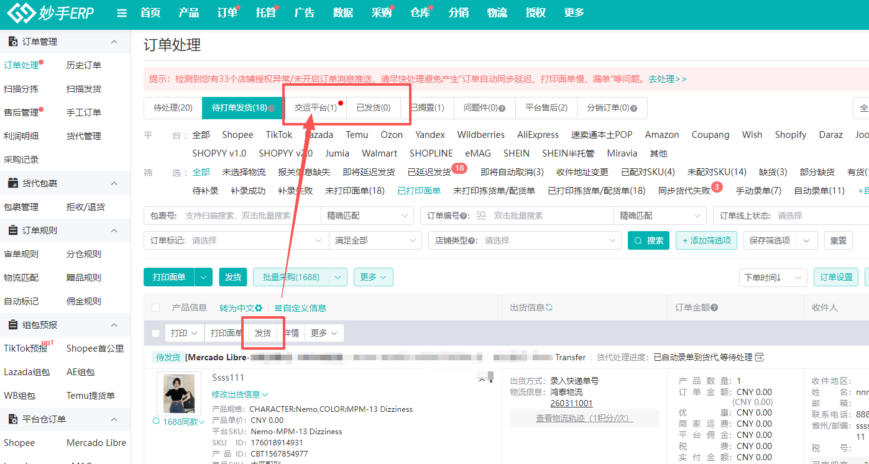Click the 搜索 search button
Image resolution: width=869 pixels, height=464 pixels.
[x=648, y=241]
